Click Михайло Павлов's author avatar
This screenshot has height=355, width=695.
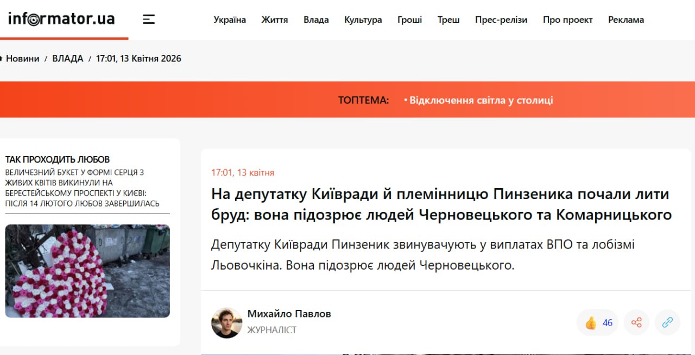pyautogui.click(x=226, y=322)
